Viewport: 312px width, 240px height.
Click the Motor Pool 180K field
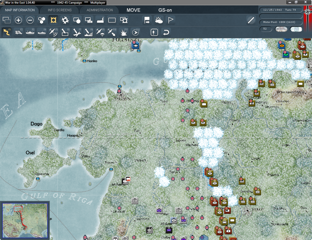pyautogui.click(x=281, y=22)
